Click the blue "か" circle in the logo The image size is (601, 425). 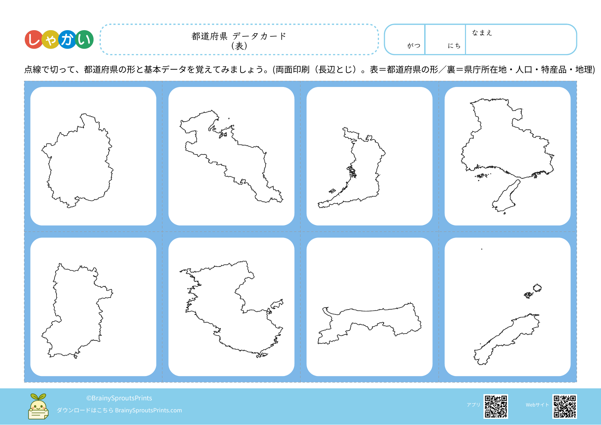pos(68,40)
